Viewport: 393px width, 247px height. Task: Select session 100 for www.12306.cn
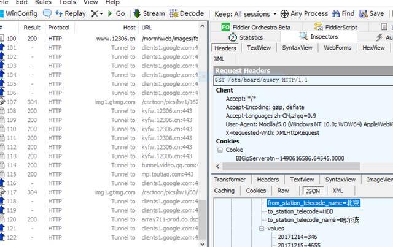[x=99, y=39]
